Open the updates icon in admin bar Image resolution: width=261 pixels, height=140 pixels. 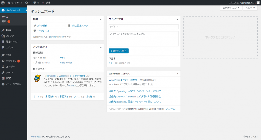[27, 3]
